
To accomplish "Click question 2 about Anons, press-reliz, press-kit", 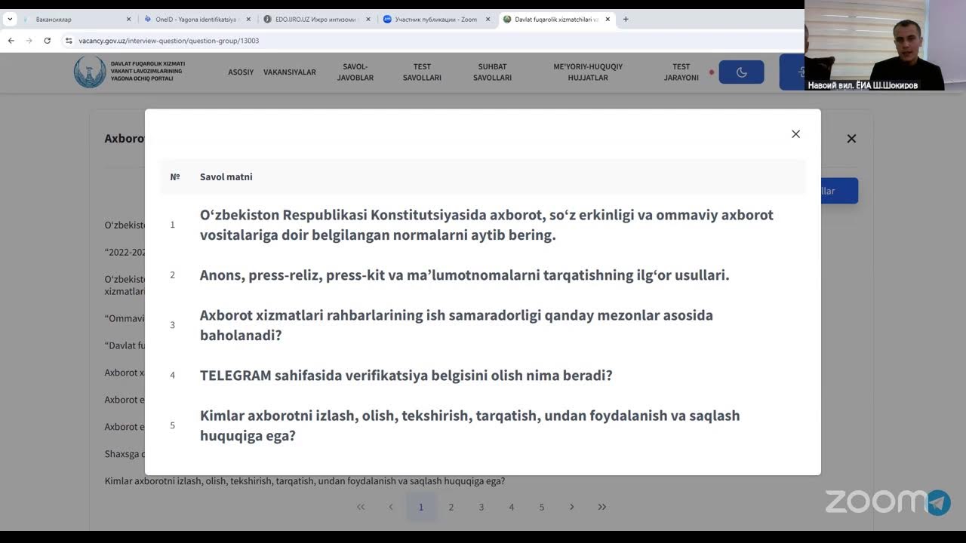I will [x=465, y=275].
